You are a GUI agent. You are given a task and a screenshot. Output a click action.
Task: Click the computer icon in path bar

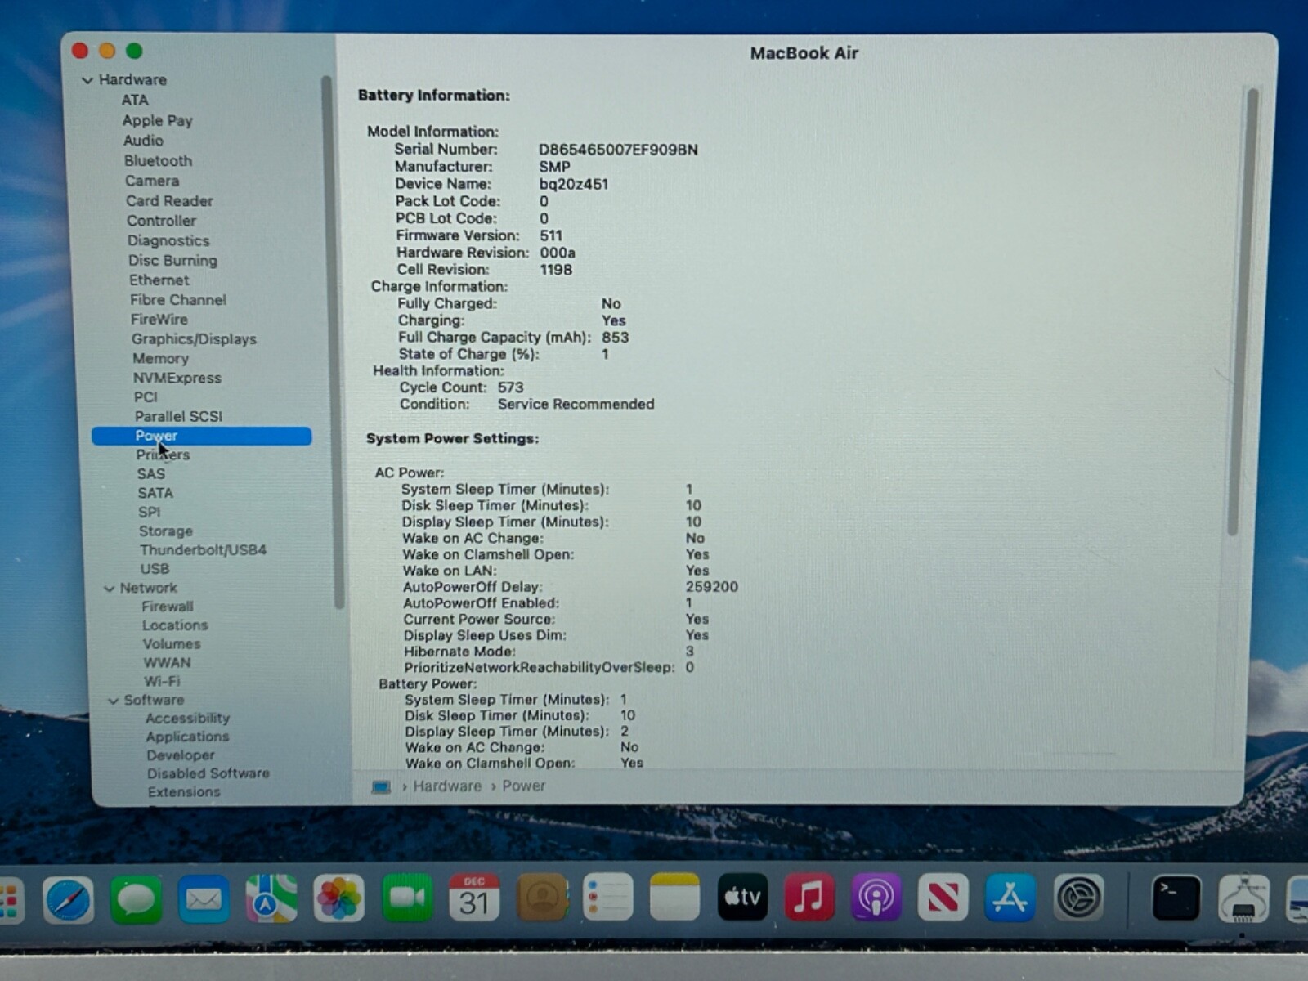pyautogui.click(x=381, y=786)
